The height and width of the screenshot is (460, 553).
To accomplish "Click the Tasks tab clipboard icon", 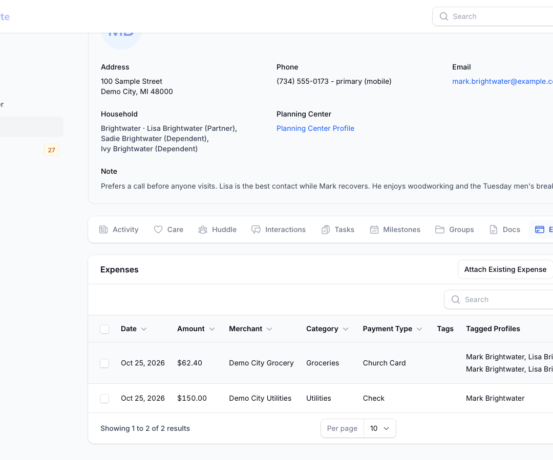I will 326,229.
